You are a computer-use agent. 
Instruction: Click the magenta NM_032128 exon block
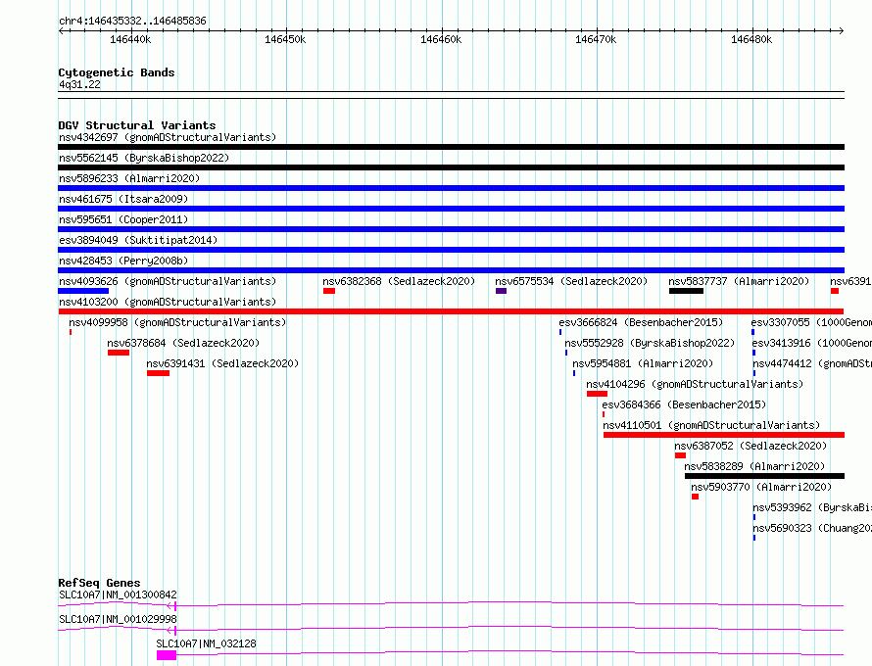click(x=167, y=655)
